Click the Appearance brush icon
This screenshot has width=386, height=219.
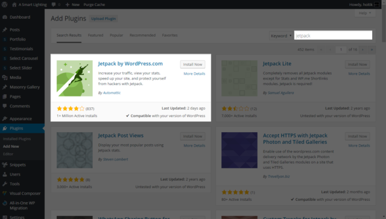click(5, 118)
